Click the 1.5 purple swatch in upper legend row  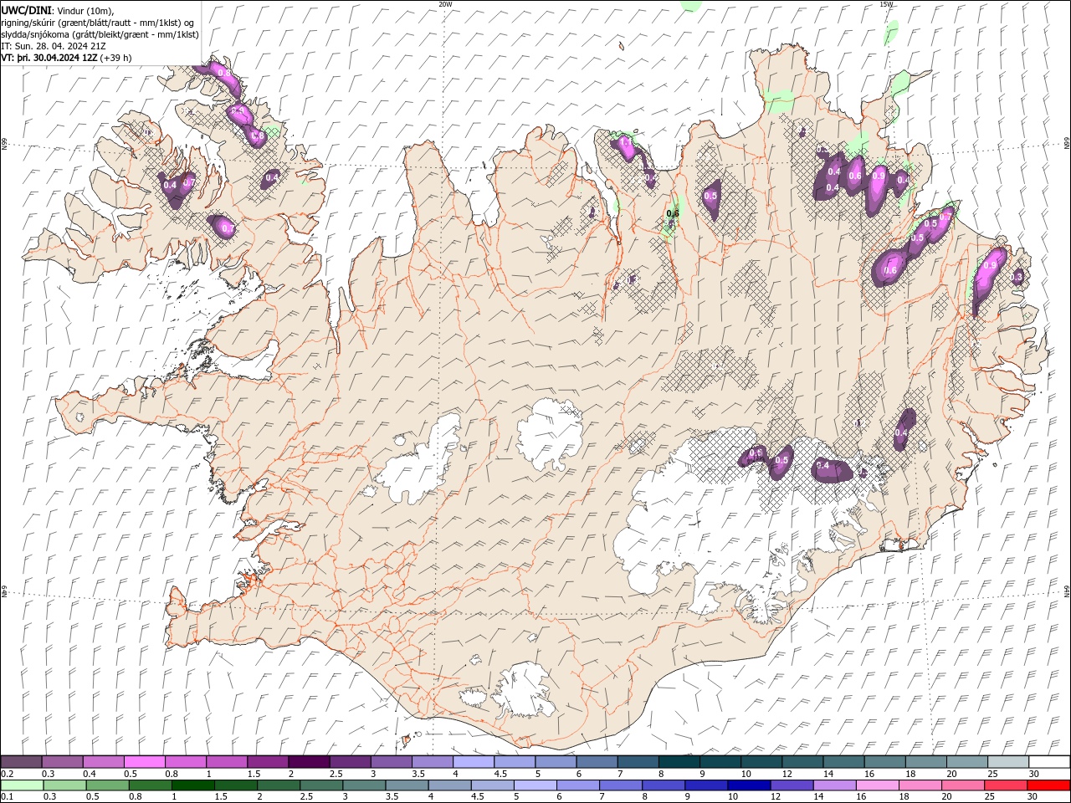268,762
